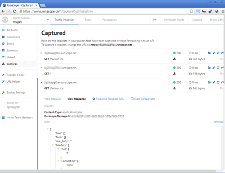Open the bucket selector dropdown arrow
This screenshot has width=225, height=173.
click(48, 20)
